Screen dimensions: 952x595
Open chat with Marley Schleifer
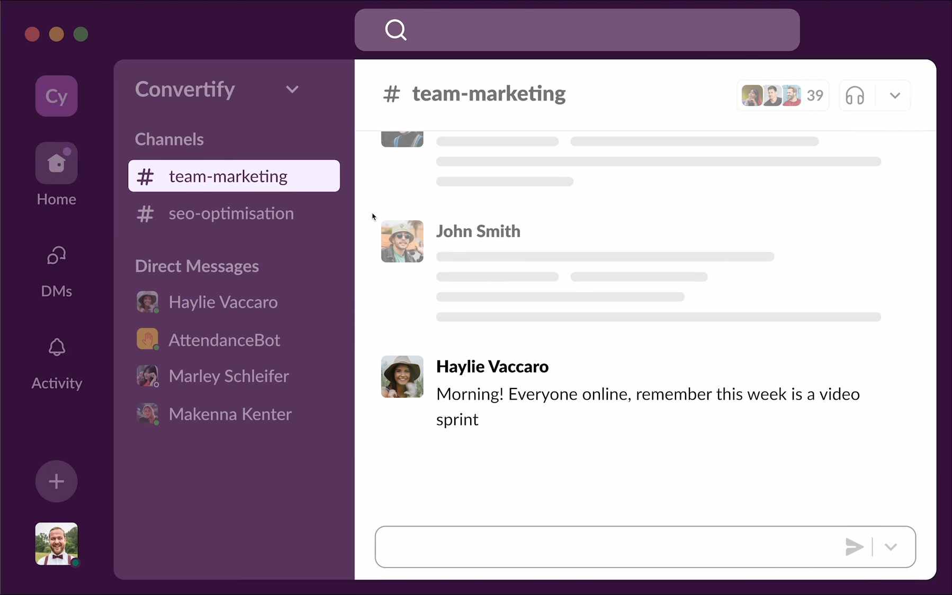pos(229,376)
